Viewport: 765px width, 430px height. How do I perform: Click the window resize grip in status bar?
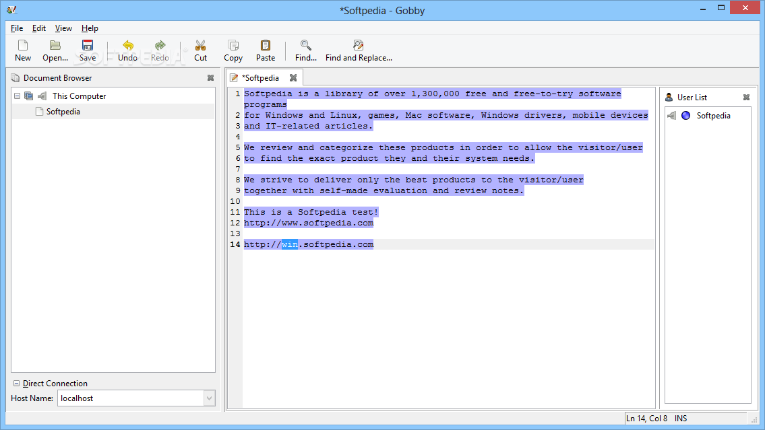click(754, 419)
